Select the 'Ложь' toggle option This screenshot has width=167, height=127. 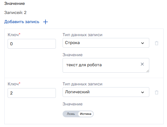click(x=71, y=114)
